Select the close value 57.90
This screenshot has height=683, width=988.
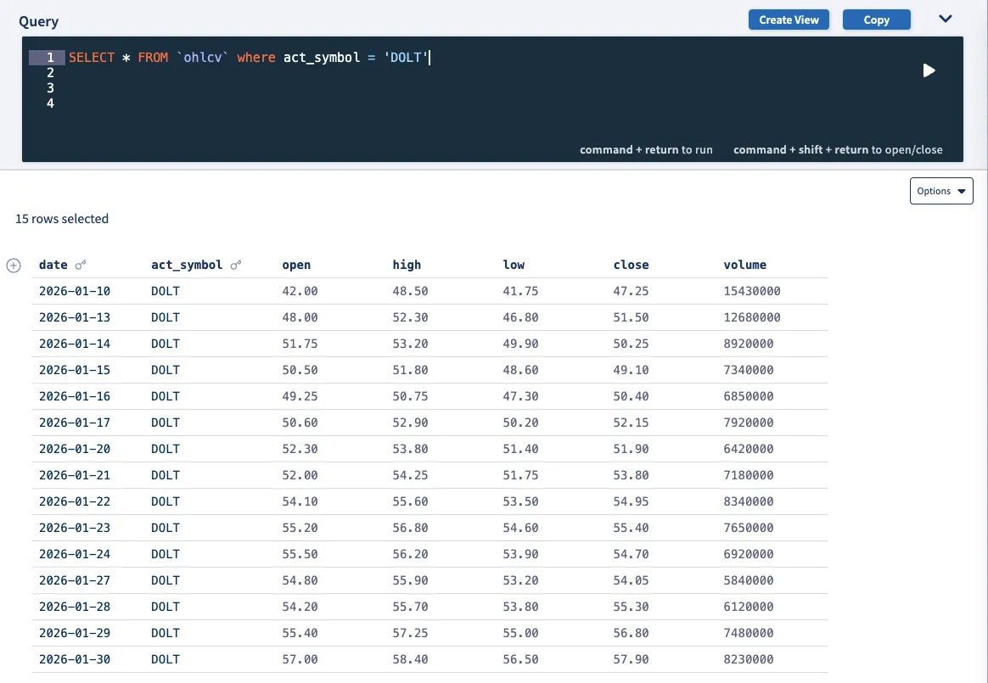pos(630,659)
